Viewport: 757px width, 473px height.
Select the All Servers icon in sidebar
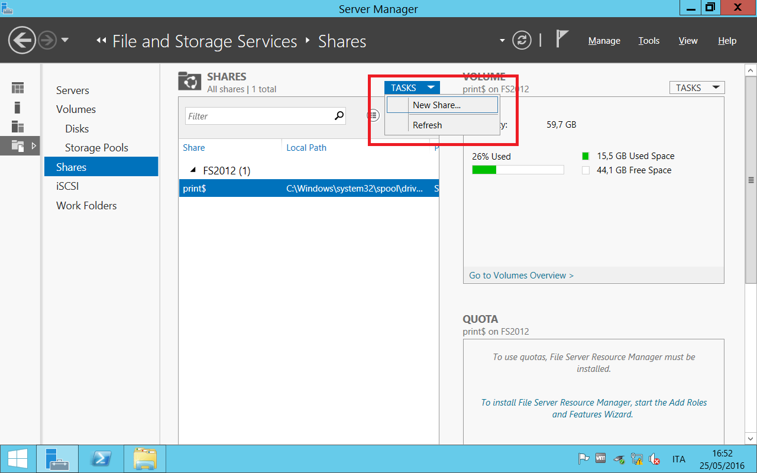coord(18,126)
